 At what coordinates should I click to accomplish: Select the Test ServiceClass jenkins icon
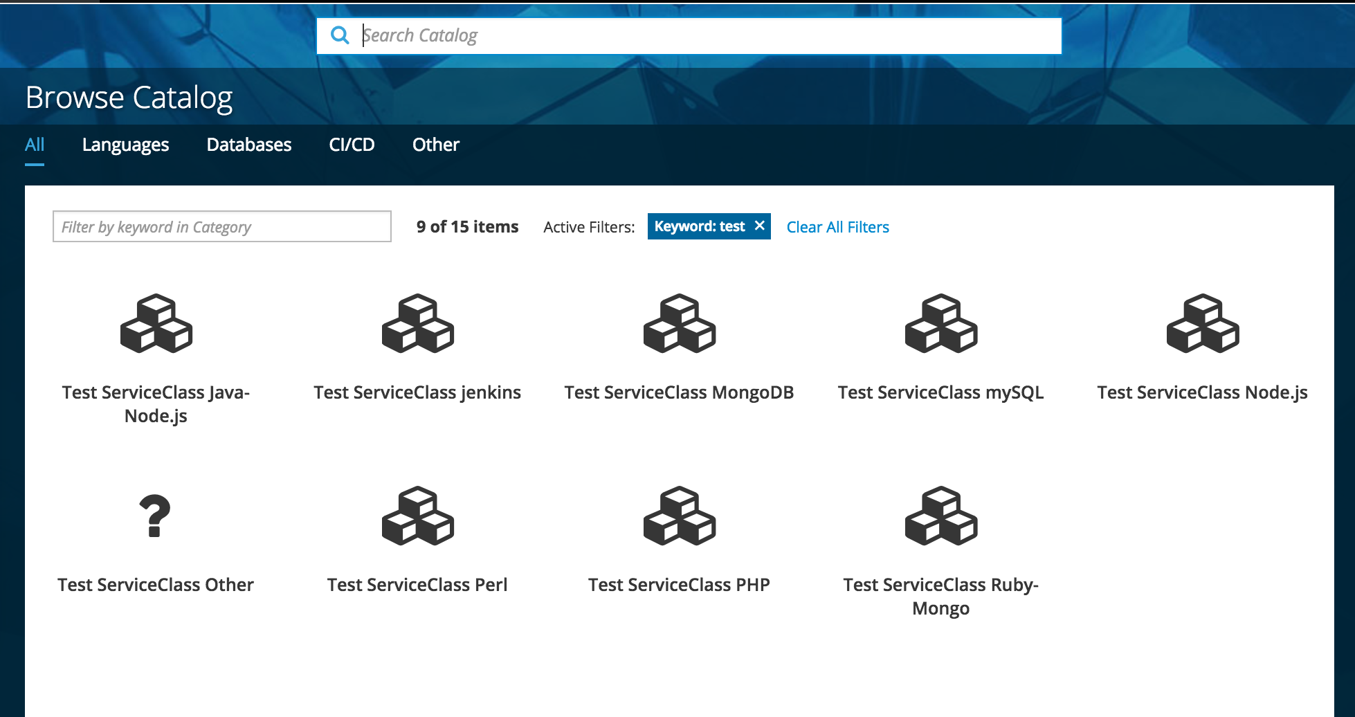417,323
